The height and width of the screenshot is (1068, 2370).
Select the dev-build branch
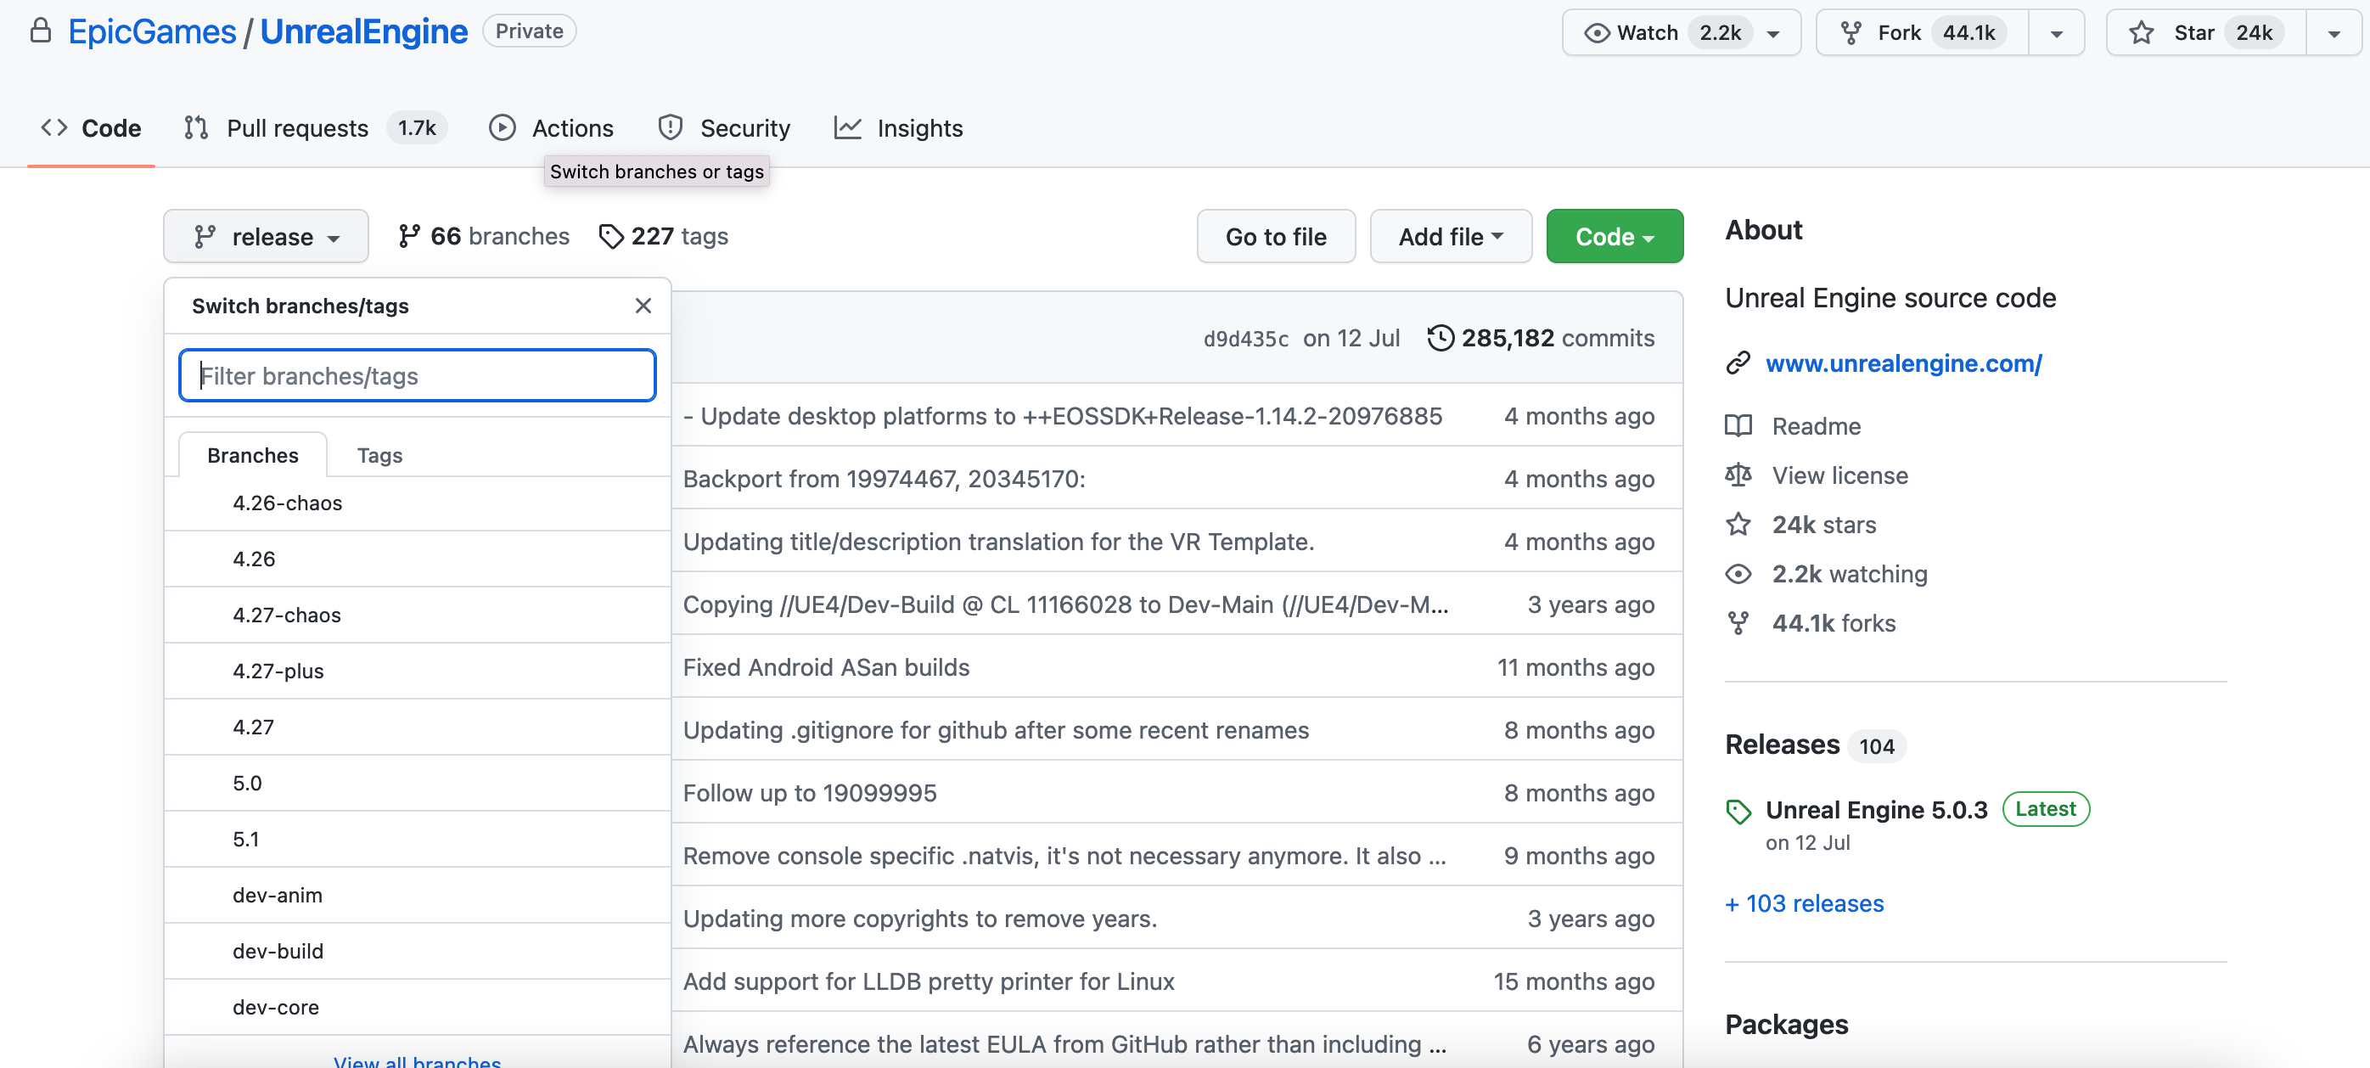pyautogui.click(x=417, y=952)
